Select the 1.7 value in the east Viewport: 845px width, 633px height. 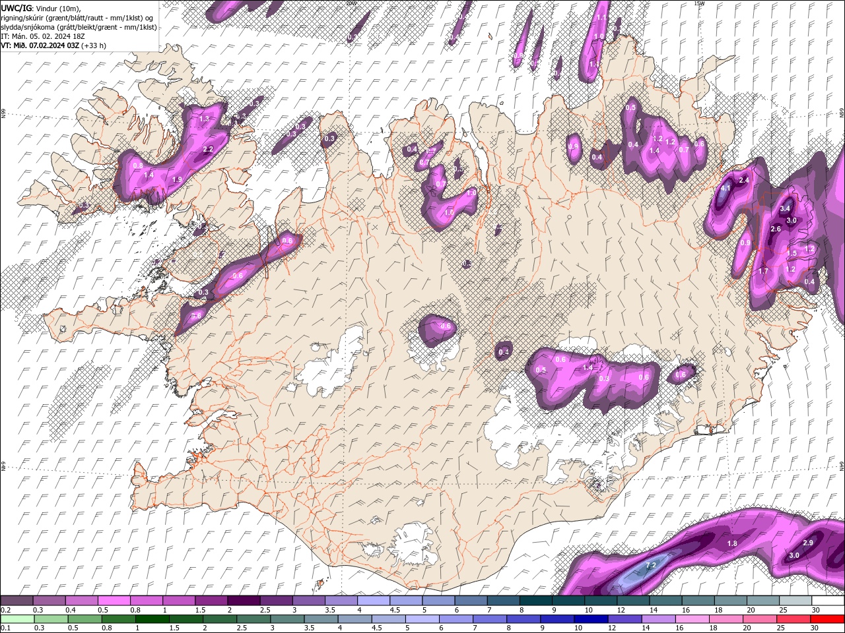[763, 271]
